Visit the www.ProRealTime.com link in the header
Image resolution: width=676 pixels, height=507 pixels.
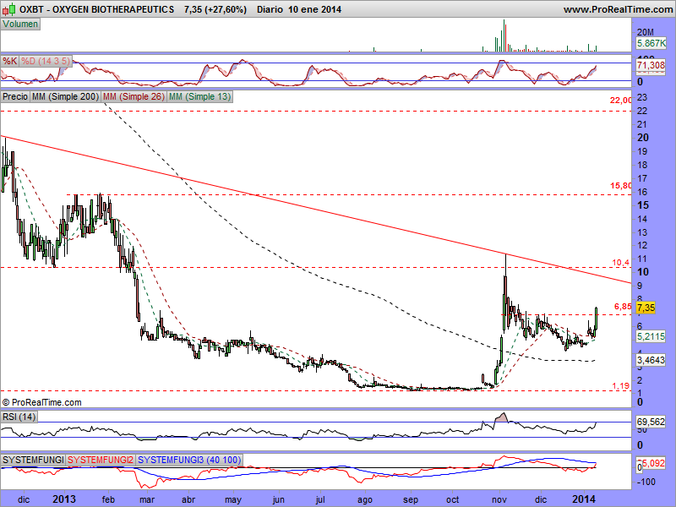(618, 9)
